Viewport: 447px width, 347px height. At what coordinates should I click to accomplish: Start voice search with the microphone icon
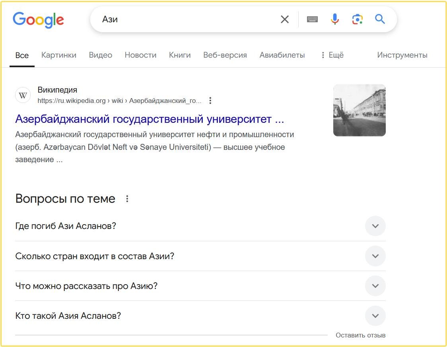tap(335, 19)
